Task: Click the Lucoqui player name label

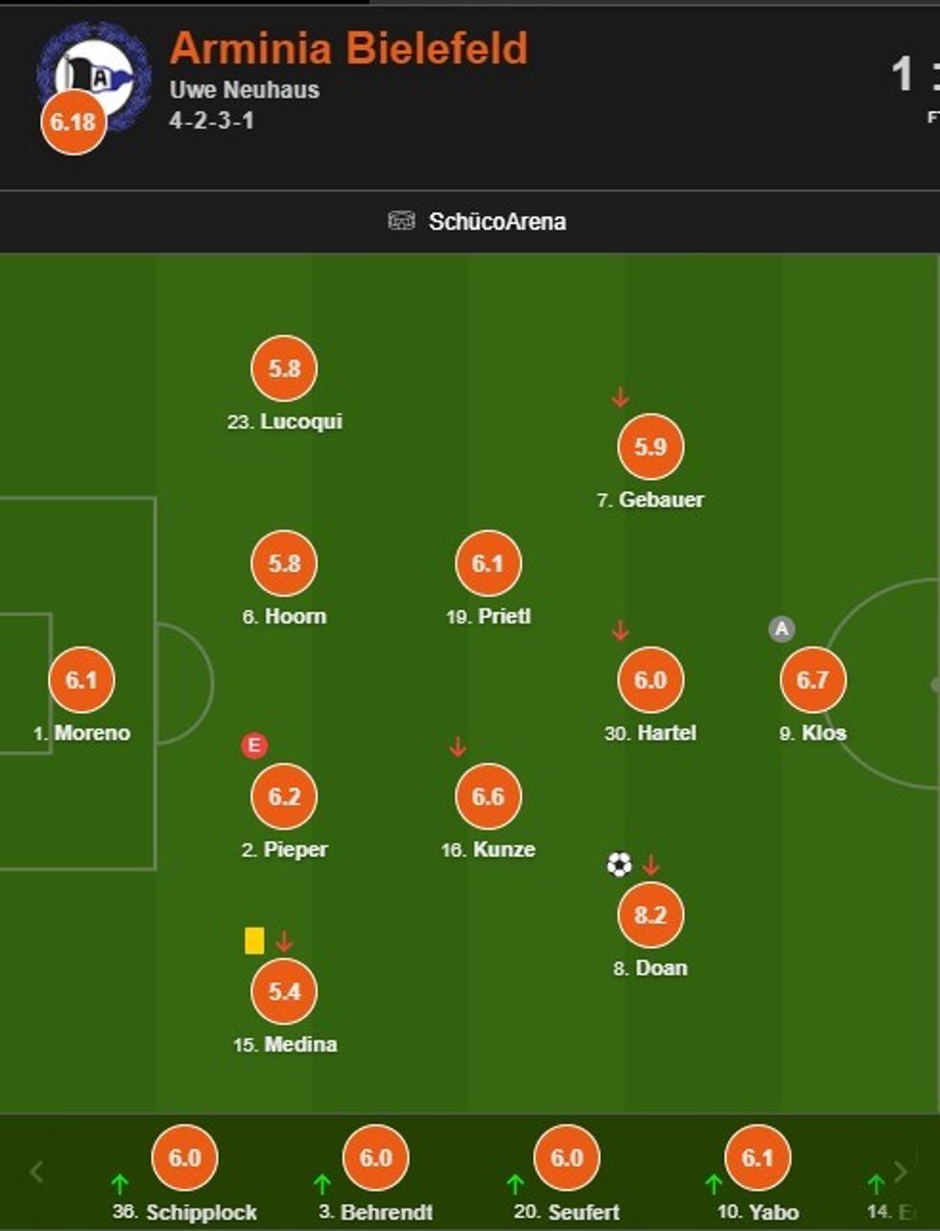Action: point(301,421)
